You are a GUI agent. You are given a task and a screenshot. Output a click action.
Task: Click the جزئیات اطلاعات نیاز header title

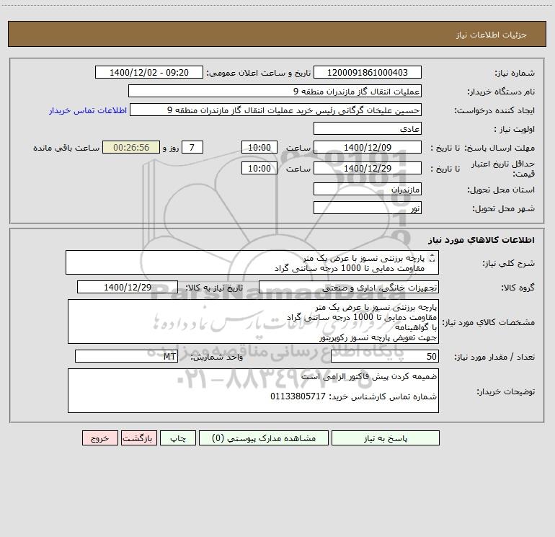pyautogui.click(x=492, y=35)
